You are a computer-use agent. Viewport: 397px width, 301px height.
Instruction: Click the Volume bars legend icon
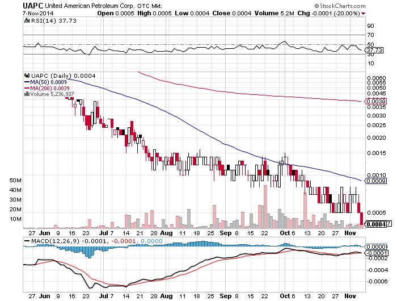click(27, 94)
